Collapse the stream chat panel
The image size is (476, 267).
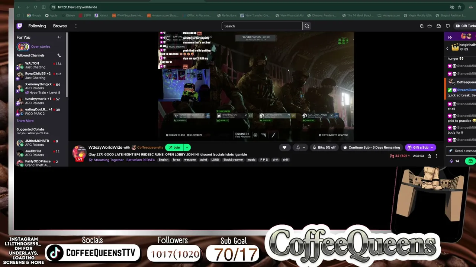pyautogui.click(x=450, y=37)
